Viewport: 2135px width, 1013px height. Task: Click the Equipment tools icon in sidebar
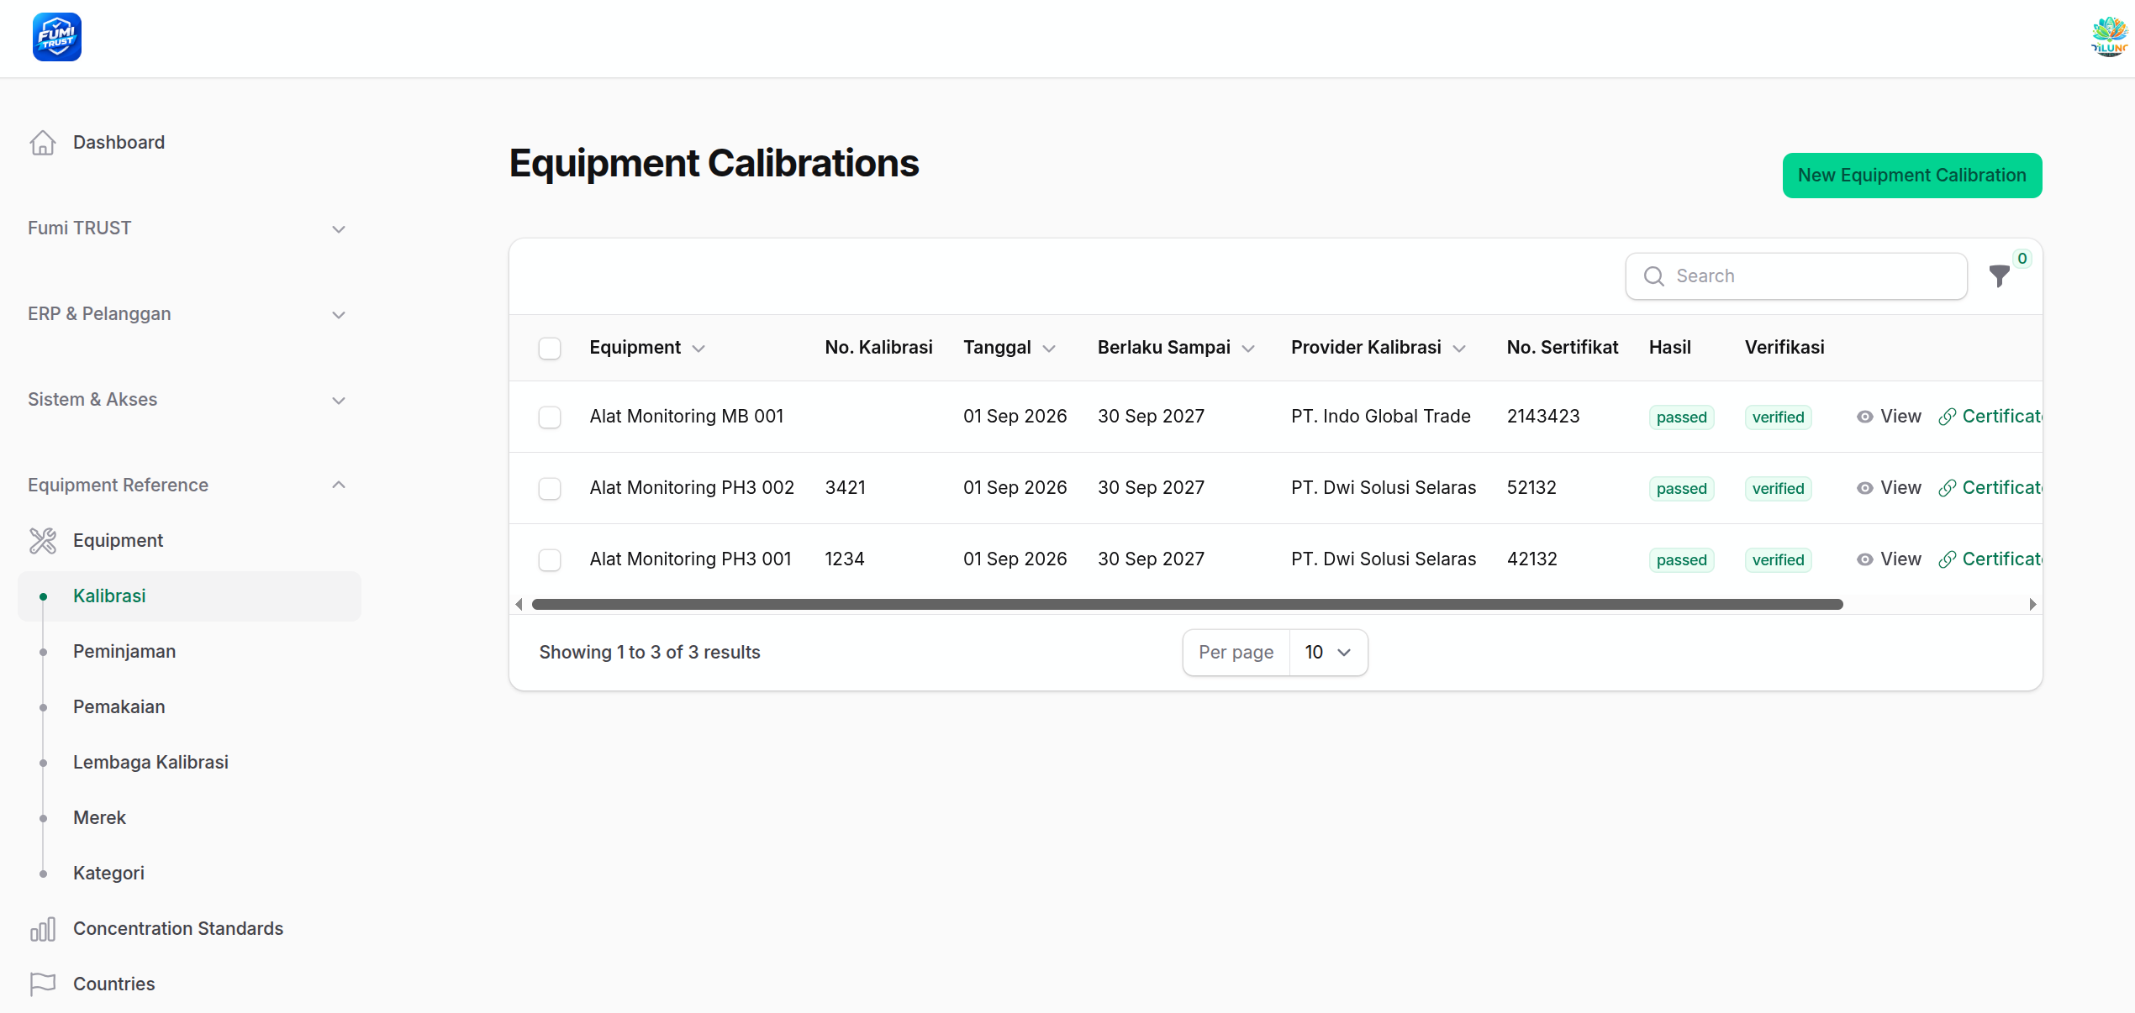click(x=43, y=541)
